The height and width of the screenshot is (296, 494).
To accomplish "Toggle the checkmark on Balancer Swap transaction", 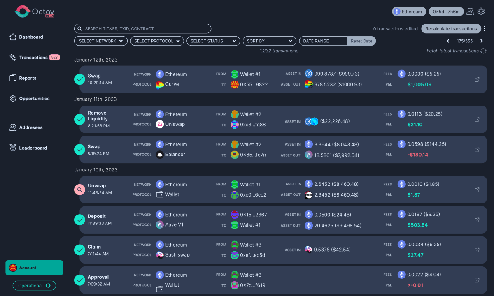I will [x=79, y=150].
